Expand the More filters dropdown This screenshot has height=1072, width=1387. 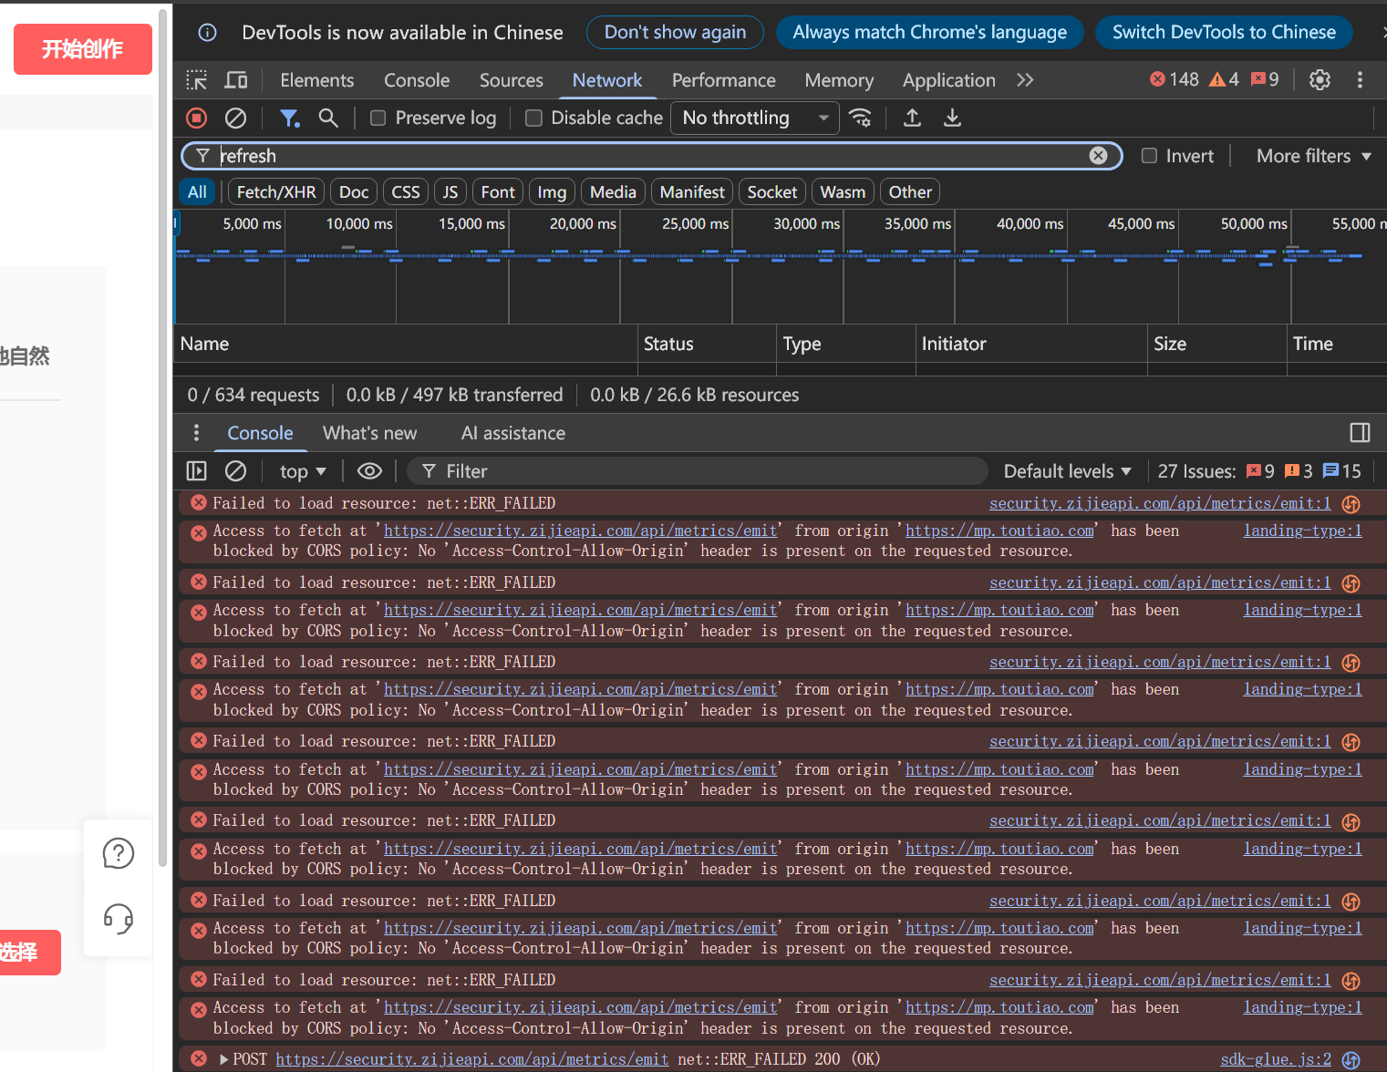(x=1314, y=156)
